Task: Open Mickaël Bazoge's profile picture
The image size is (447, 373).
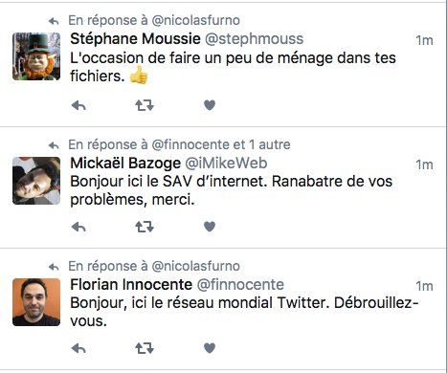Action: pyautogui.click(x=36, y=181)
